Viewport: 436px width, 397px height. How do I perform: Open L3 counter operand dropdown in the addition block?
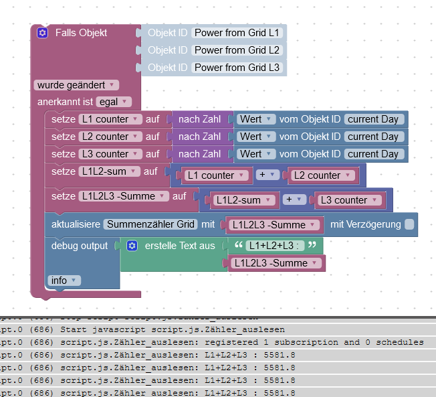(x=349, y=200)
